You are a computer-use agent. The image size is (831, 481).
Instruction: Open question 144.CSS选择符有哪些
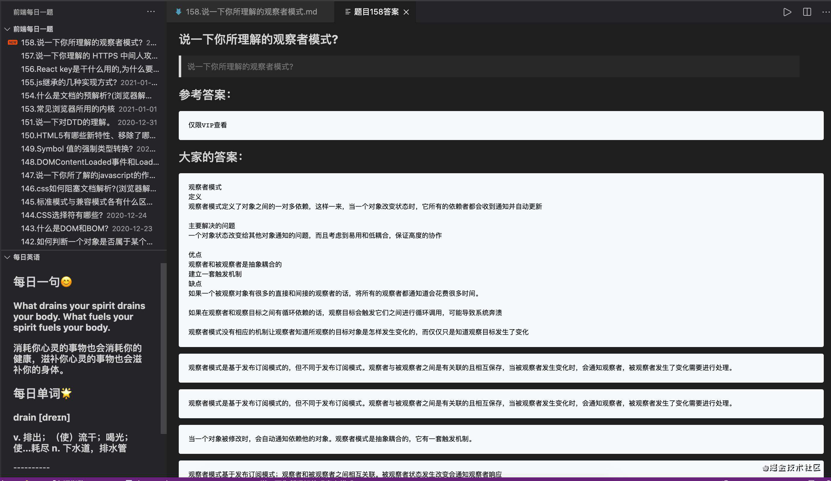pyautogui.click(x=83, y=215)
